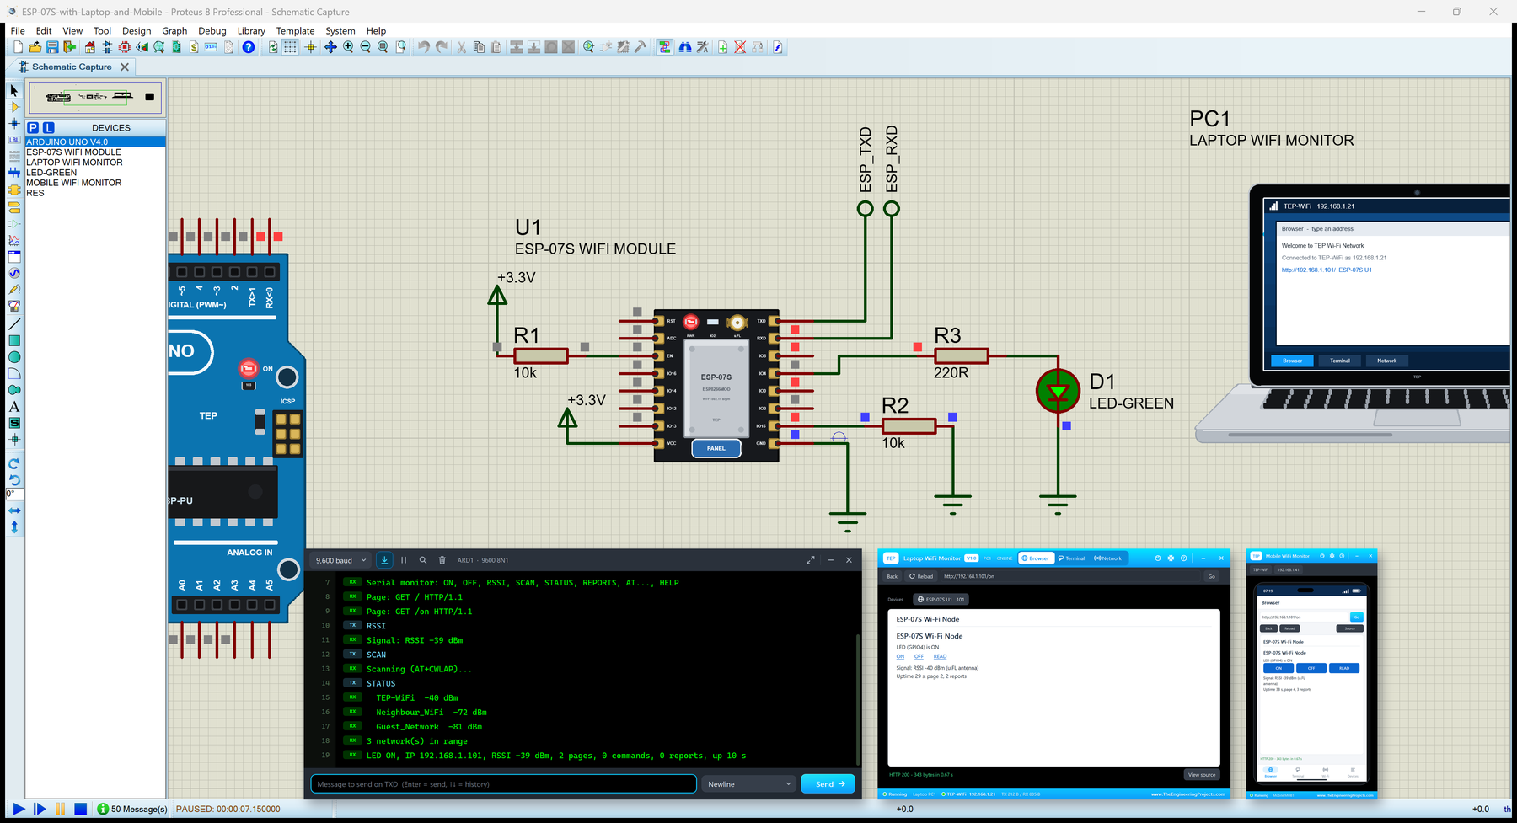1517x823 pixels.
Task: Select the 2D circle drawing tool
Action: [14, 357]
